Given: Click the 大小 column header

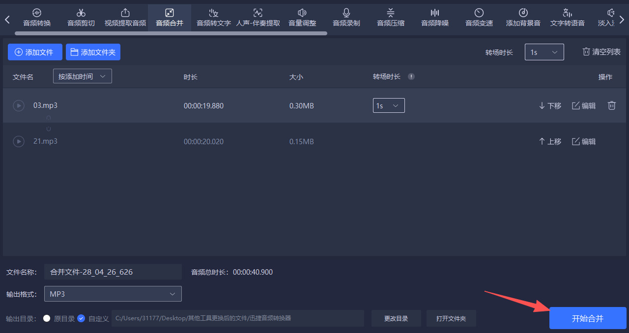Looking at the screenshot, I should pyautogui.click(x=296, y=77).
